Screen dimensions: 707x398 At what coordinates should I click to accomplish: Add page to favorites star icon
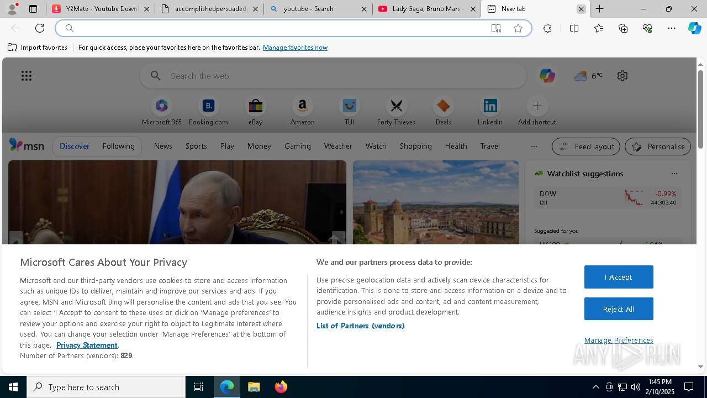pyautogui.click(x=518, y=28)
